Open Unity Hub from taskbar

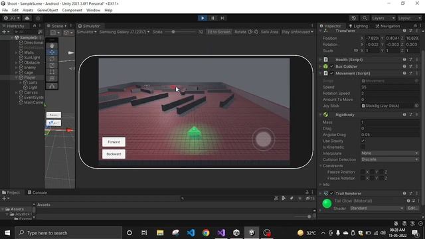coord(236,233)
